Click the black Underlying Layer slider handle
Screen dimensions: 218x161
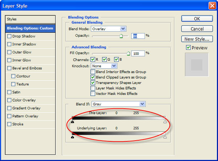point(73,137)
